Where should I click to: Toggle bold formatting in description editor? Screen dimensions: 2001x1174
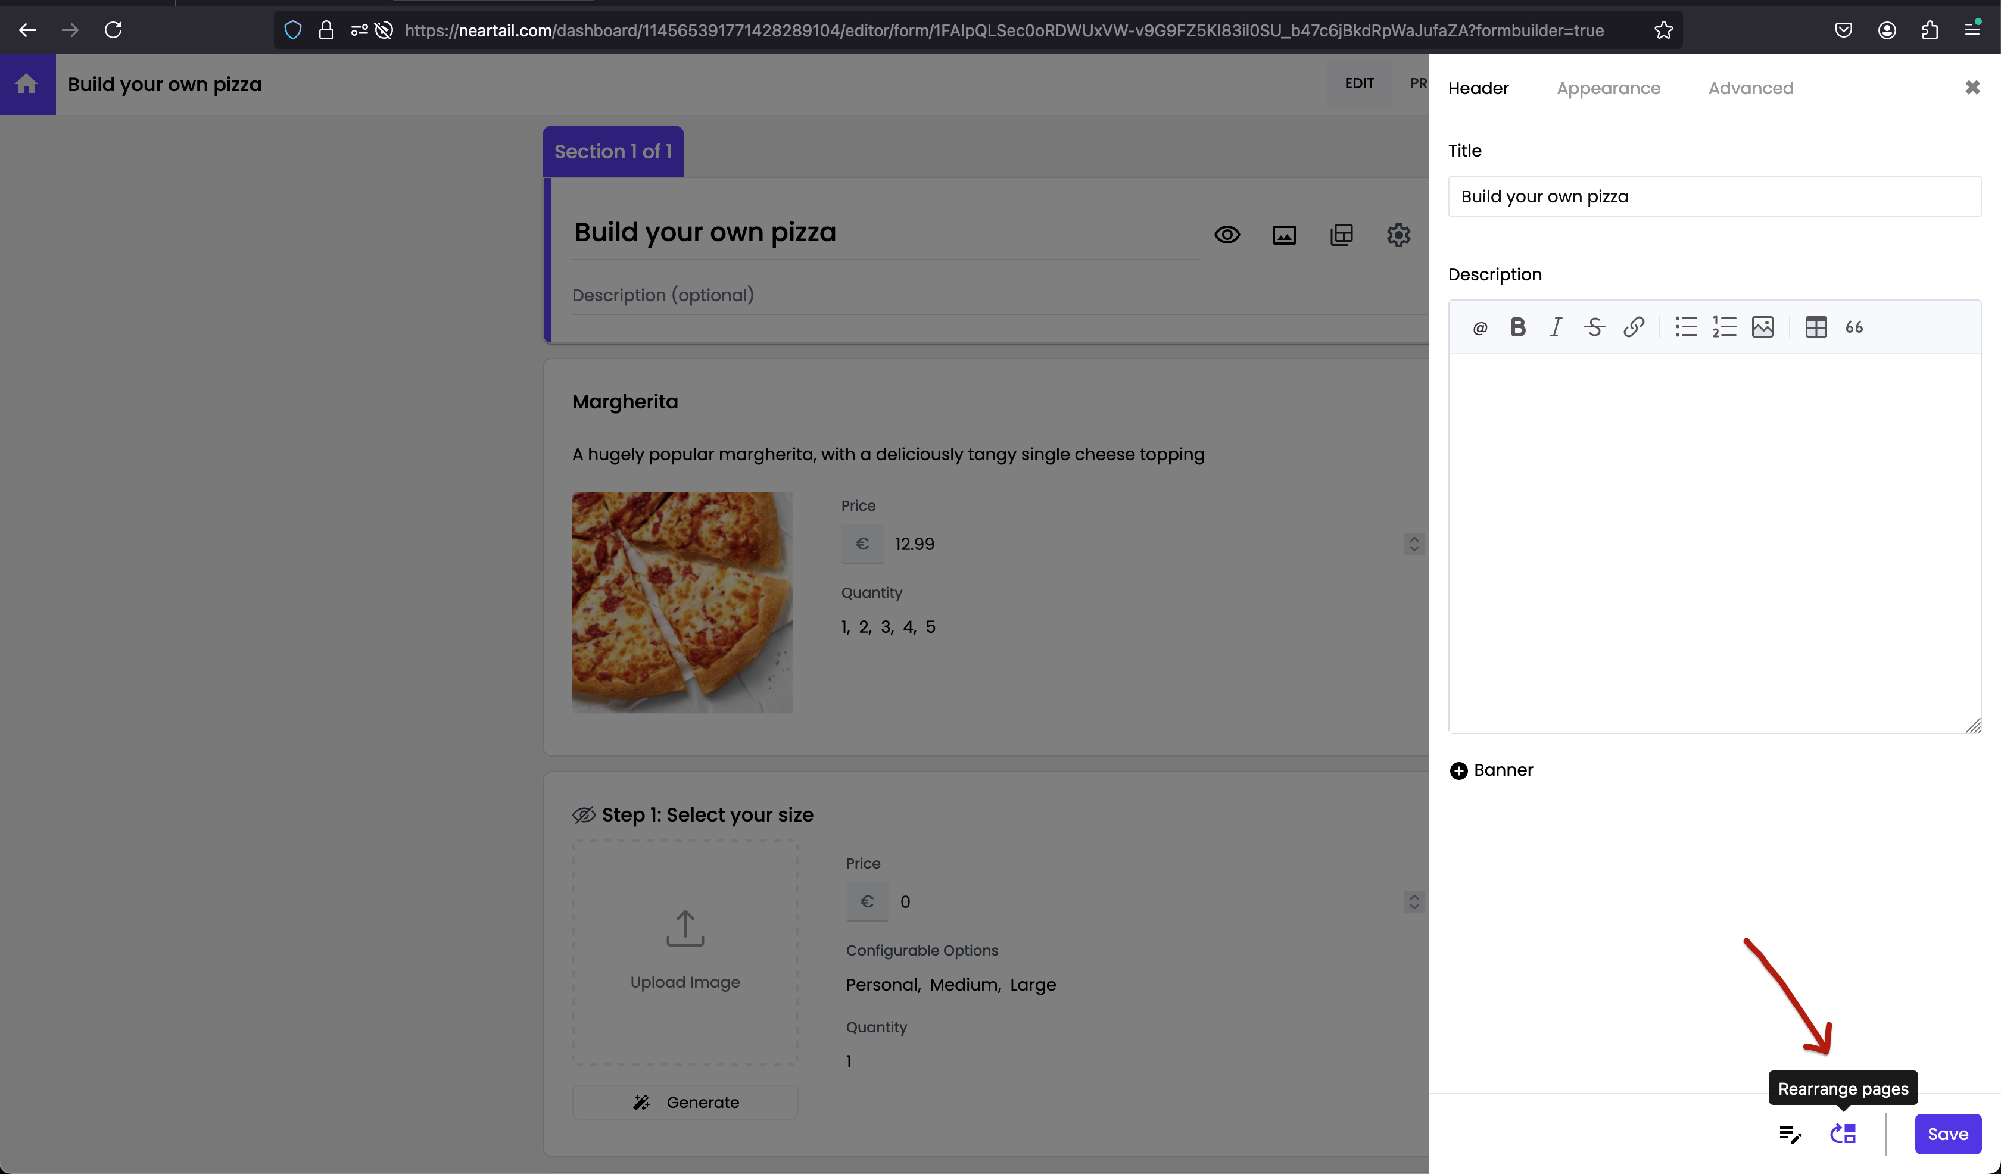(1517, 327)
